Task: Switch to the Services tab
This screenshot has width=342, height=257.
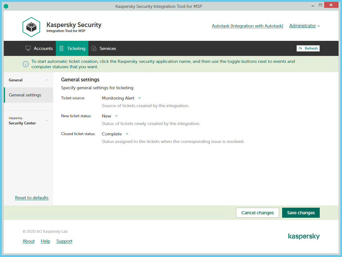Action: (x=107, y=48)
